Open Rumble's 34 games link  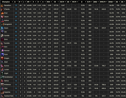pyautogui.click(x=16, y=43)
